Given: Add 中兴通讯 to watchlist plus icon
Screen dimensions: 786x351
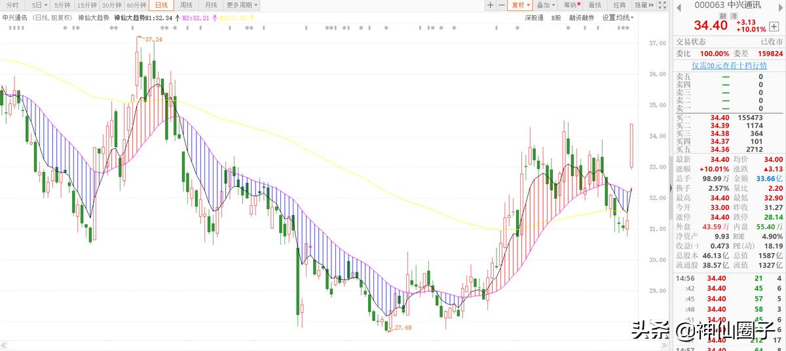Looking at the screenshot, I should tap(774, 26).
